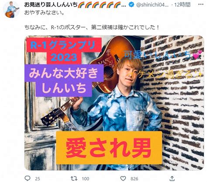Open the guitar-holding profile avatar
The height and width of the screenshot is (182, 207).
tap(11, 10)
